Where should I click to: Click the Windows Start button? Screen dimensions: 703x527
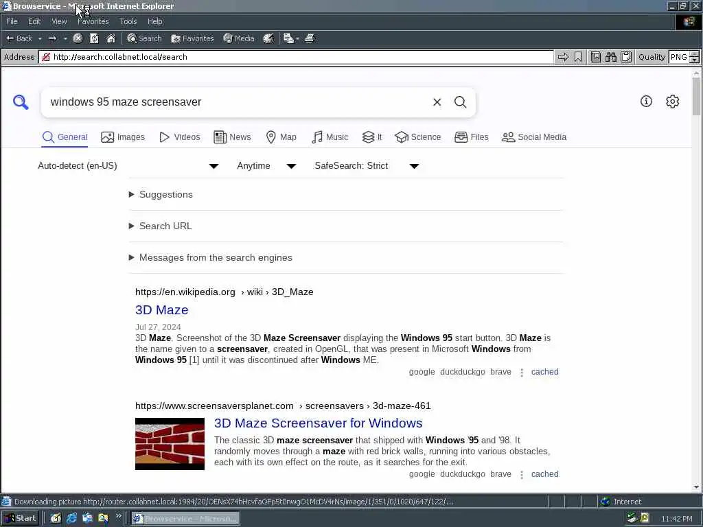point(21,519)
